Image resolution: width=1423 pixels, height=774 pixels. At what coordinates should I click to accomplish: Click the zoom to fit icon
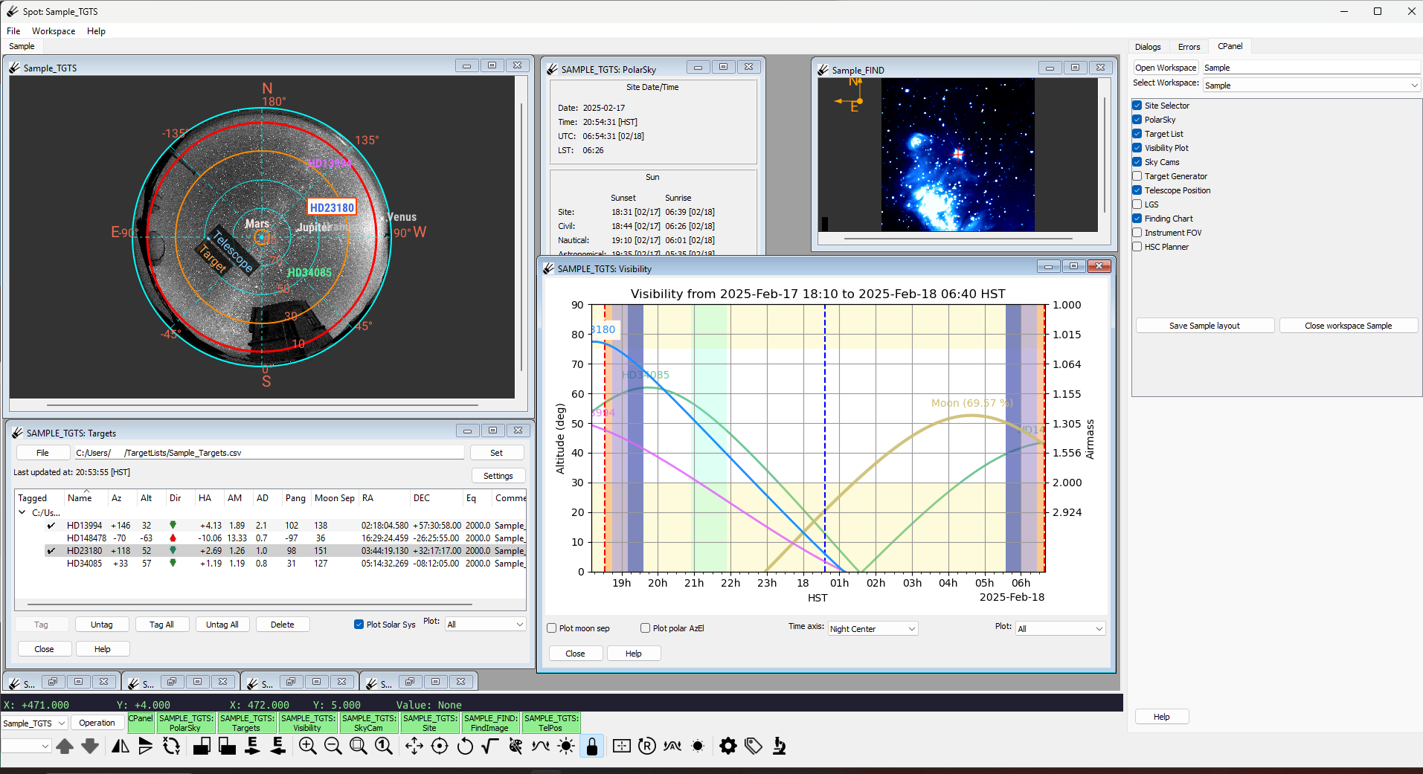click(x=359, y=746)
